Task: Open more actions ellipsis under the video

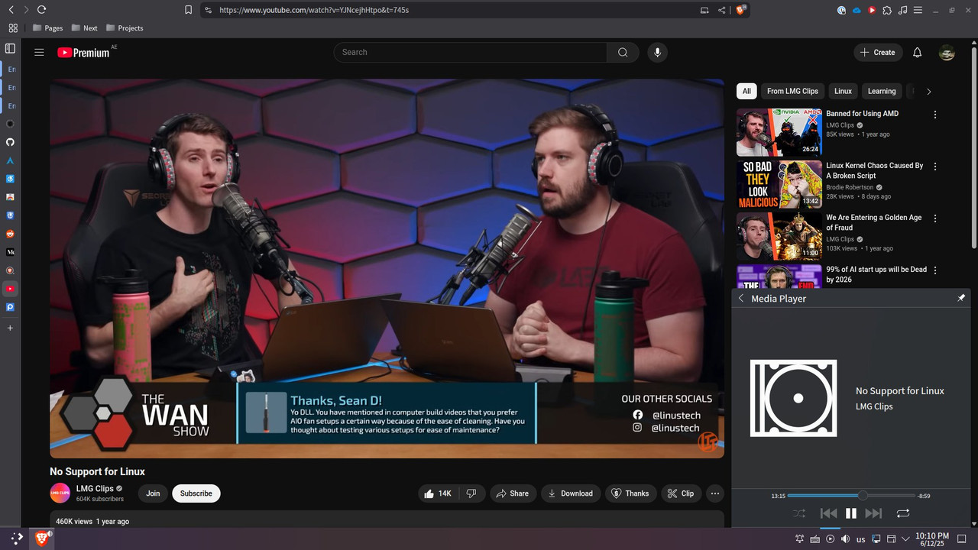Action: (715, 493)
